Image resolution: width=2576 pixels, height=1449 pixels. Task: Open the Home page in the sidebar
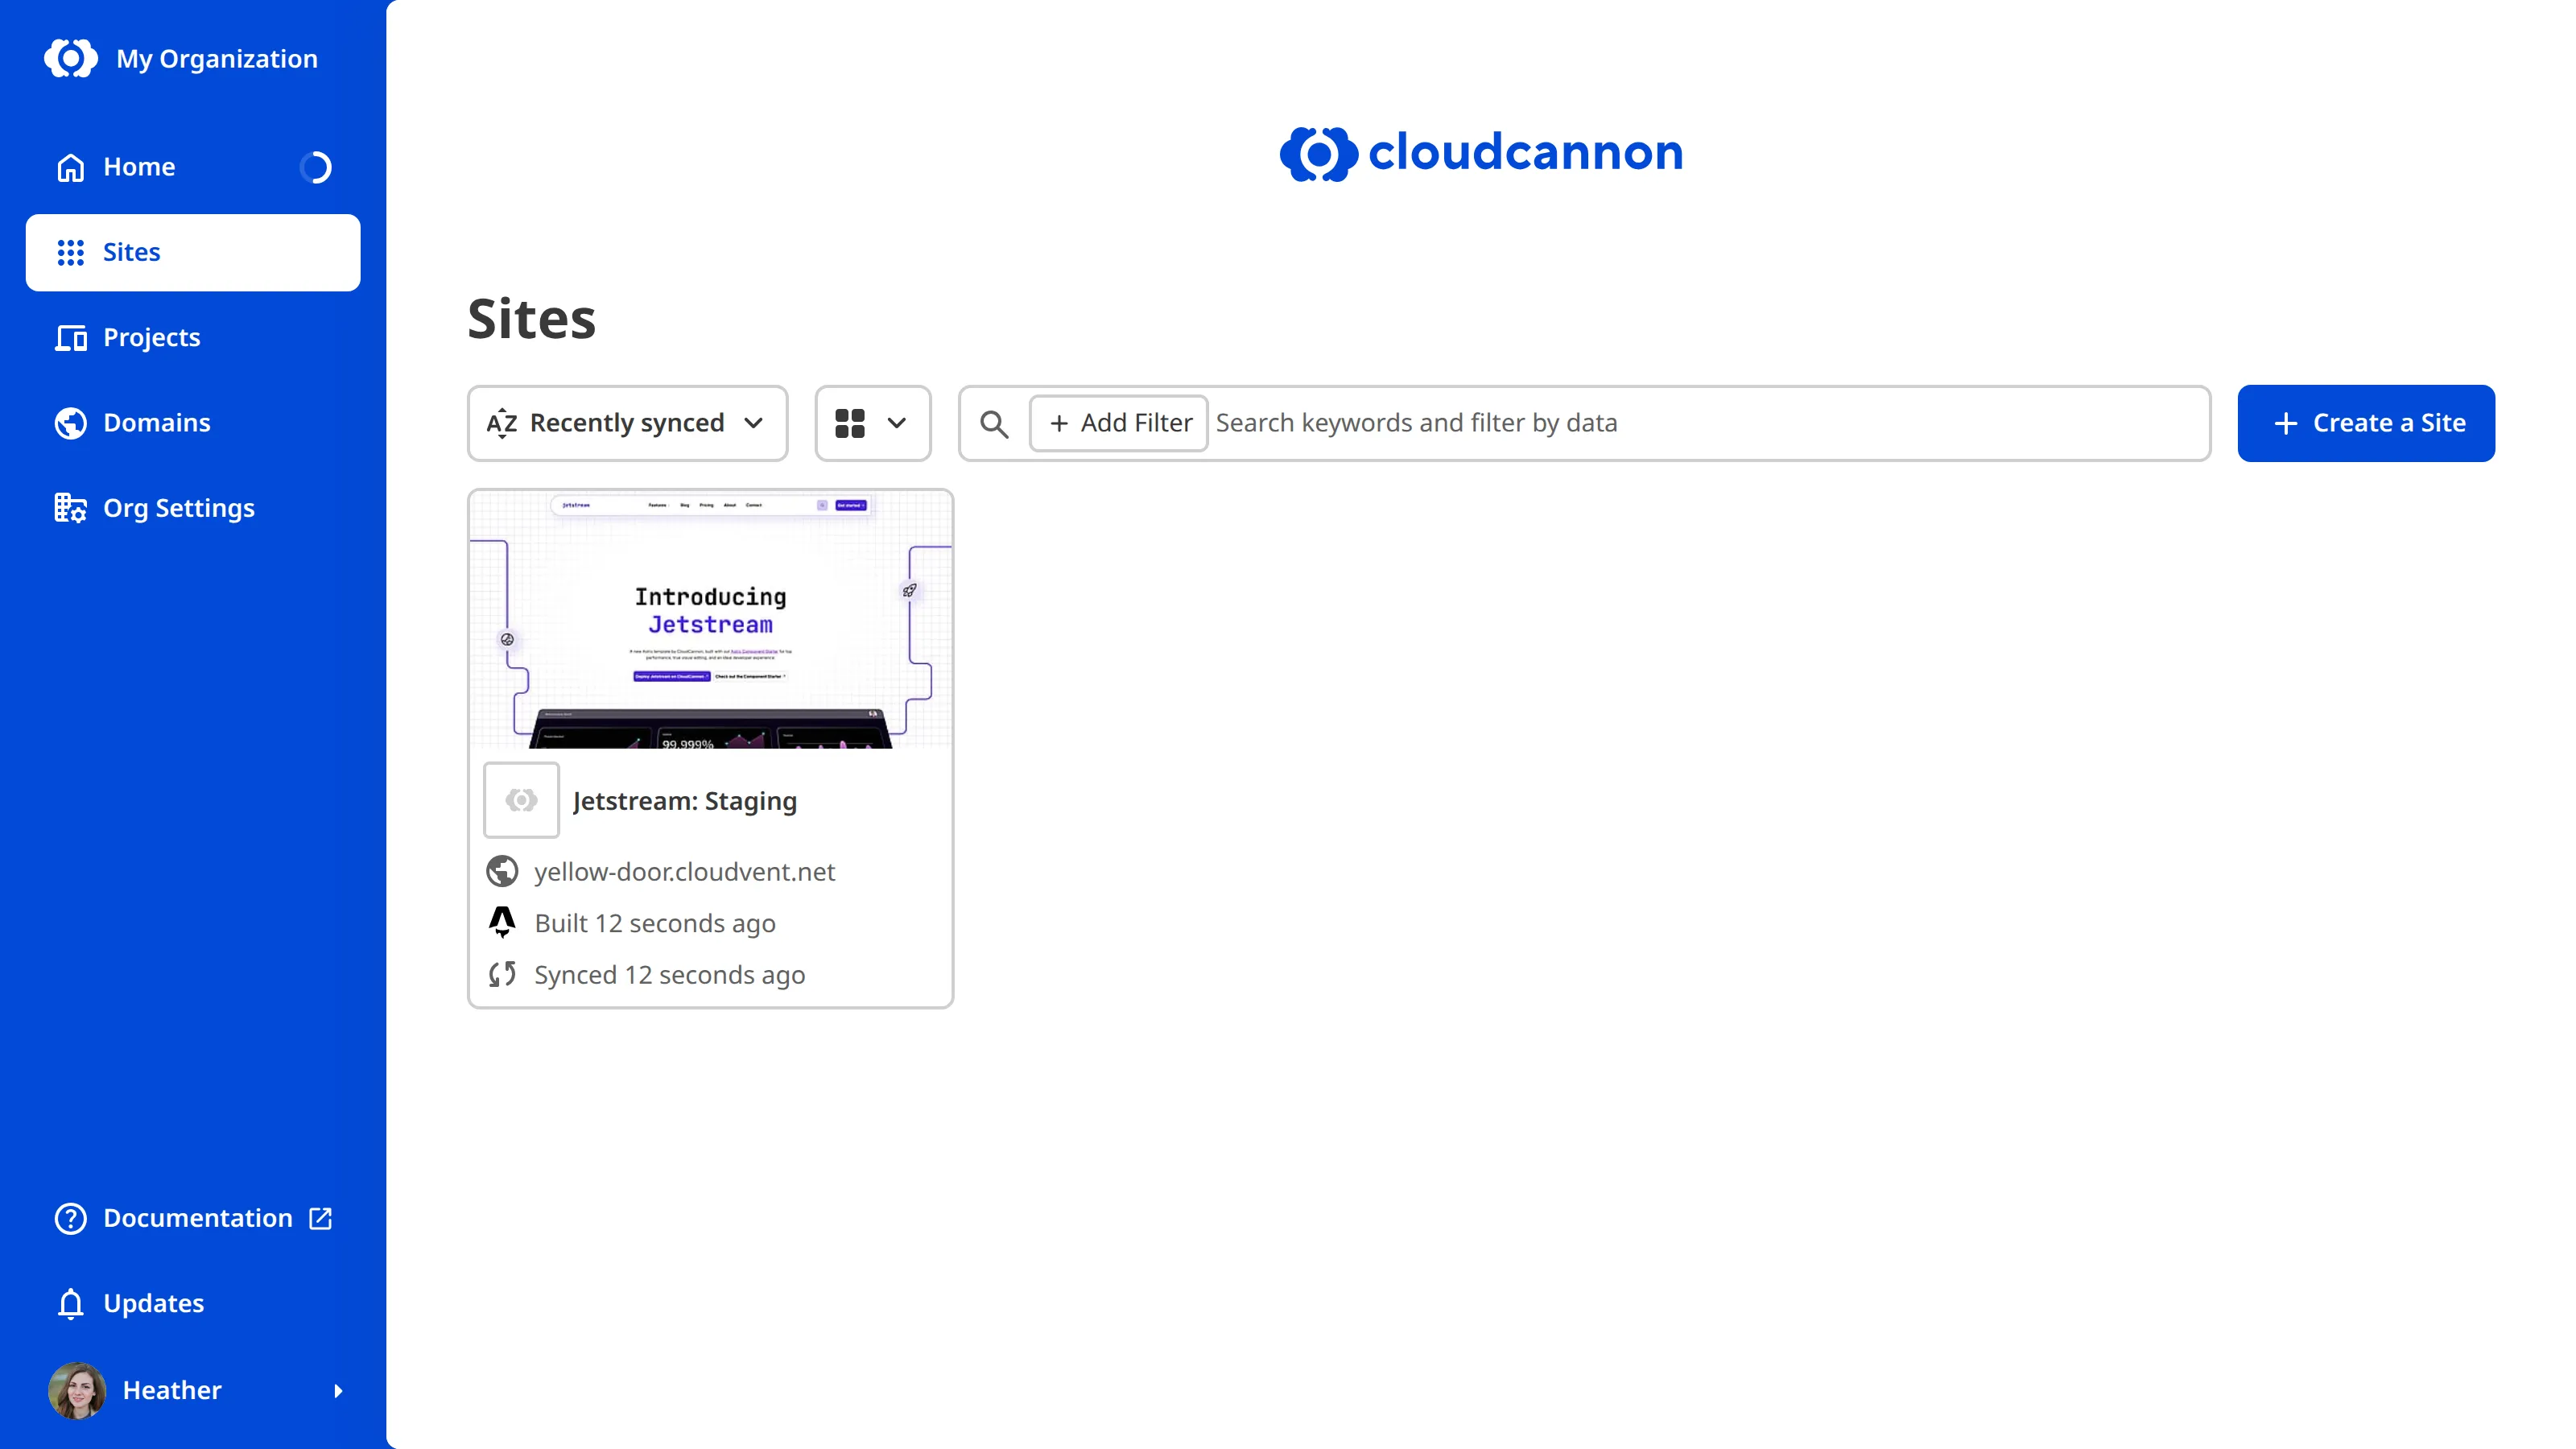click(193, 167)
